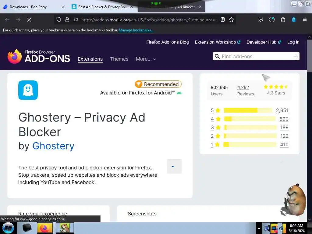Click the Recommended trophy badge

pyautogui.click(x=158, y=84)
